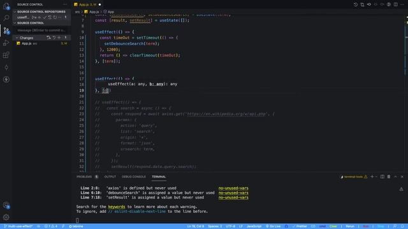Maximize the panel with the up chevron
The image size is (408, 229).
tap(395, 177)
